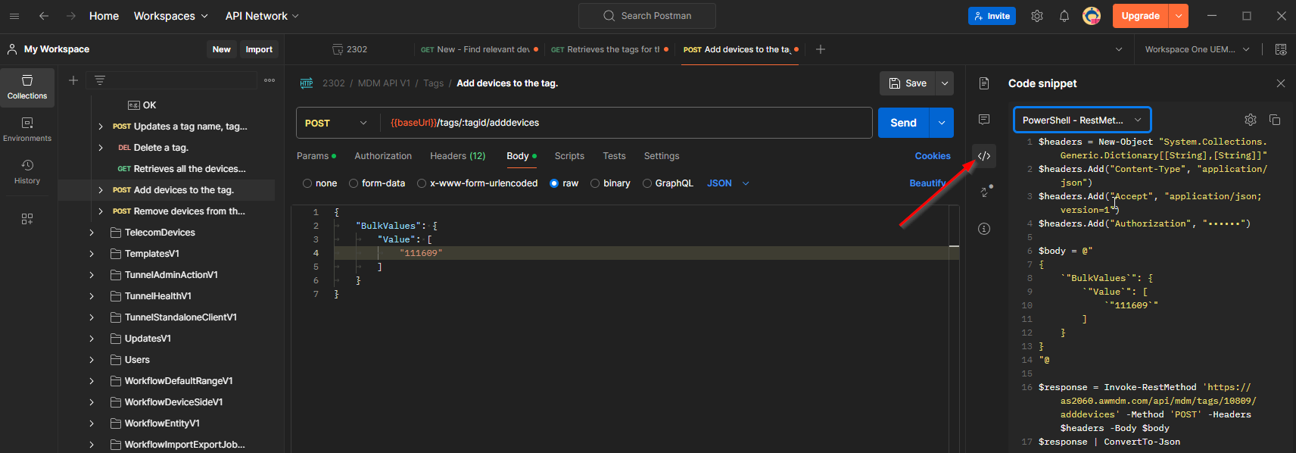Click the Cookies link
The image size is (1296, 453).
click(x=933, y=156)
